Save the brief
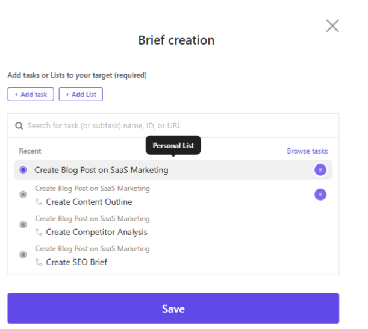 pyautogui.click(x=173, y=309)
